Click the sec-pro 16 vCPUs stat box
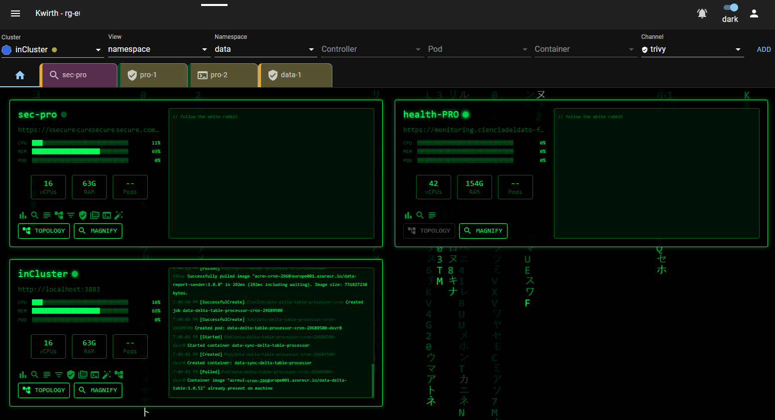Screen dimensions: 775x420 pos(48,187)
